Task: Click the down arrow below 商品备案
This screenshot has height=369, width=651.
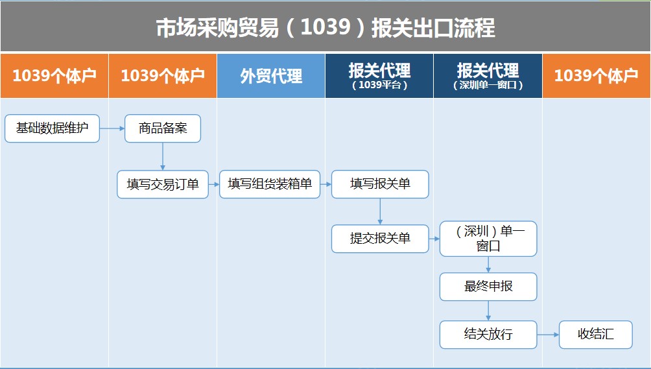Action: [163, 156]
